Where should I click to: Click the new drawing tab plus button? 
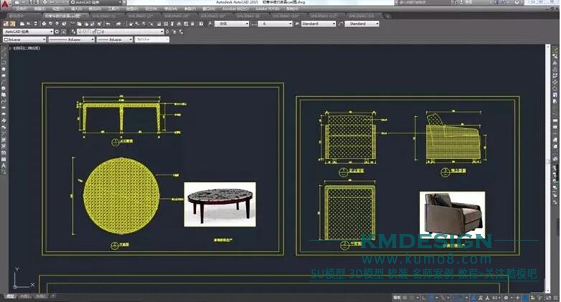[x=390, y=16]
